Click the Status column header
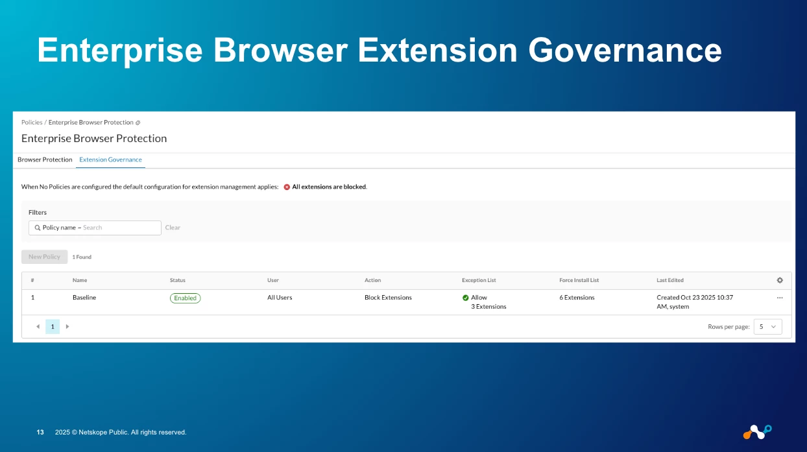 click(x=178, y=280)
